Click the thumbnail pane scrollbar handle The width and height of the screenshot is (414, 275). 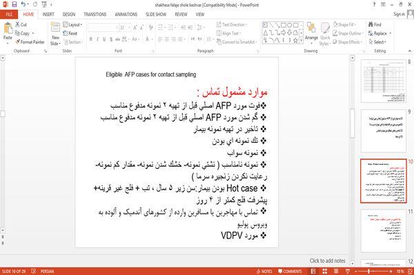(x=352, y=123)
